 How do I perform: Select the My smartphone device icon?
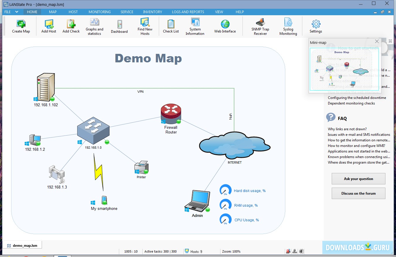104,201
